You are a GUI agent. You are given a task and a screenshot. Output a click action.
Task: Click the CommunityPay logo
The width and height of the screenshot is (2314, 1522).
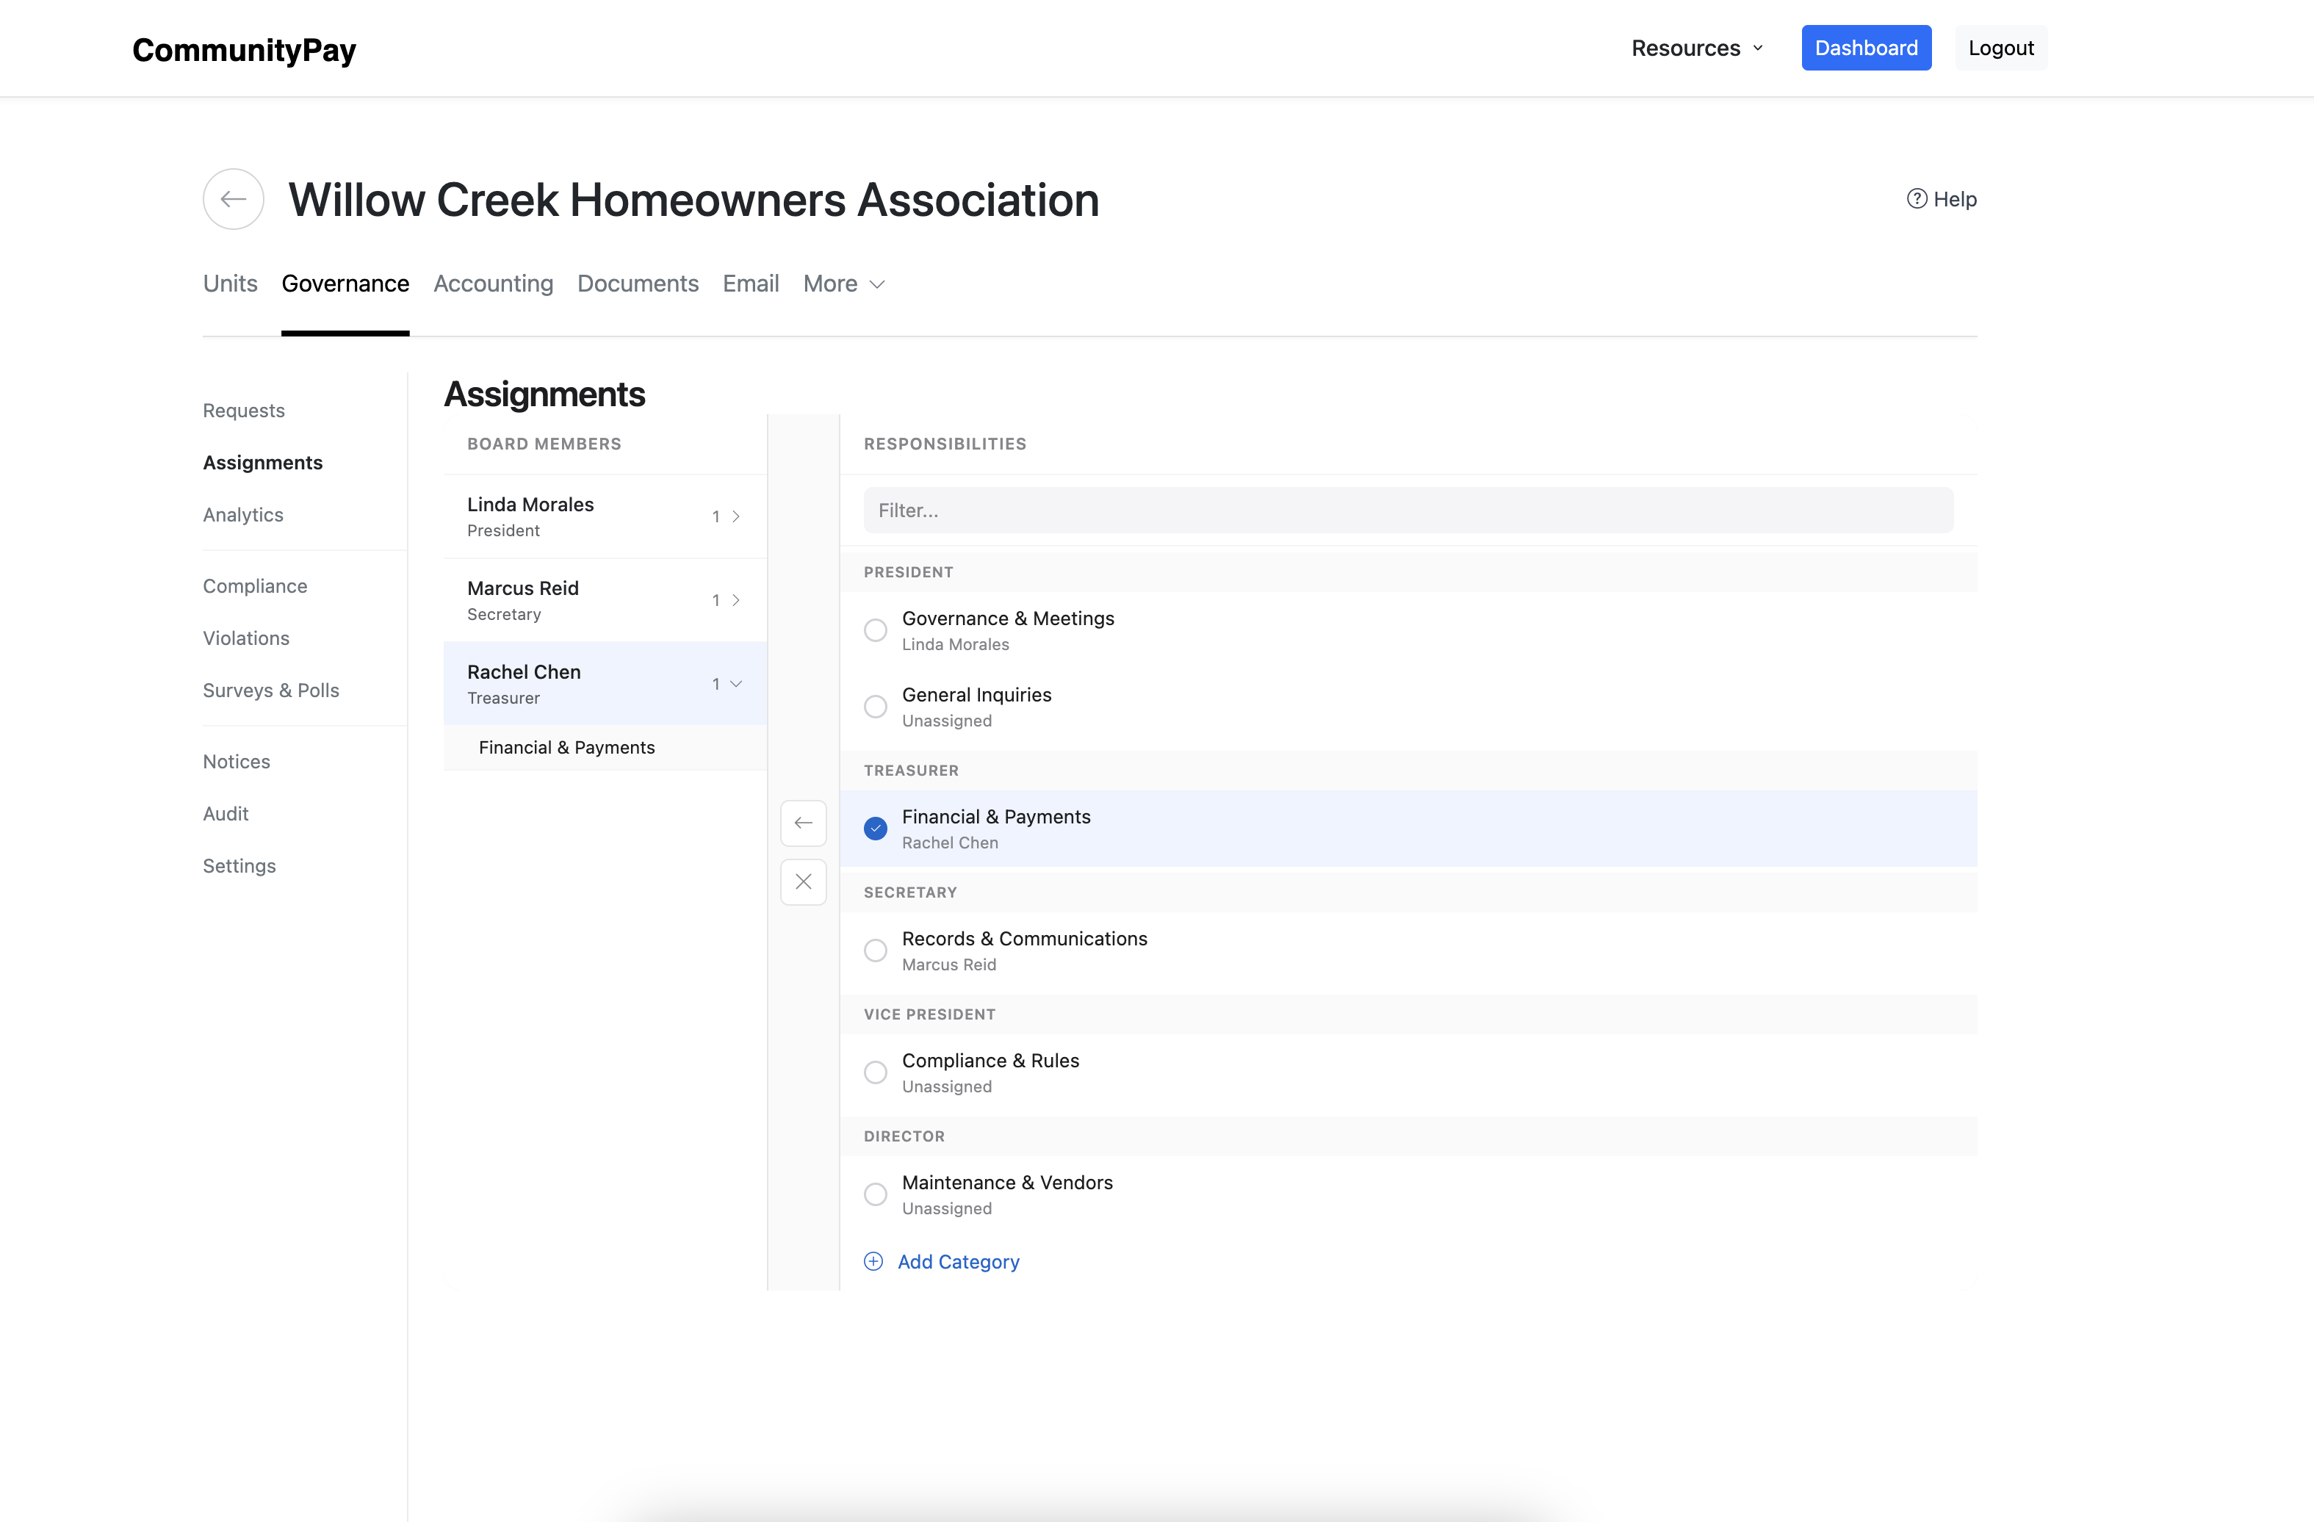click(x=244, y=49)
